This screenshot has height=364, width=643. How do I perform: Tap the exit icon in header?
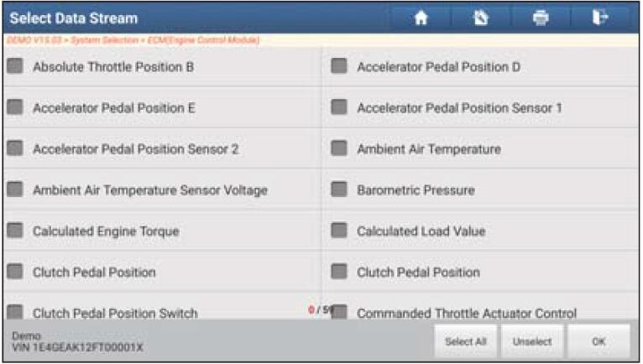600,18
